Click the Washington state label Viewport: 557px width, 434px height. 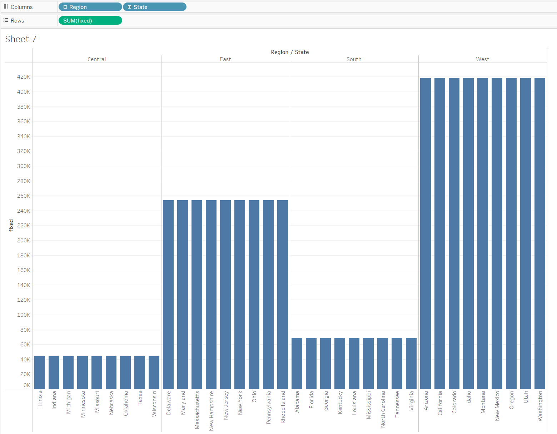[540, 406]
